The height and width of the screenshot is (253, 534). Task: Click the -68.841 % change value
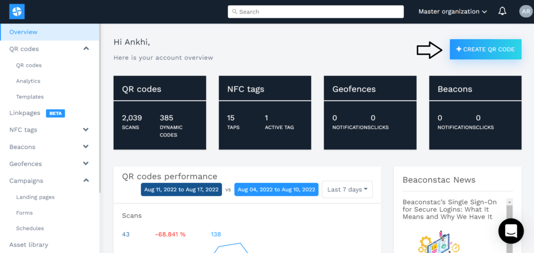(x=171, y=234)
